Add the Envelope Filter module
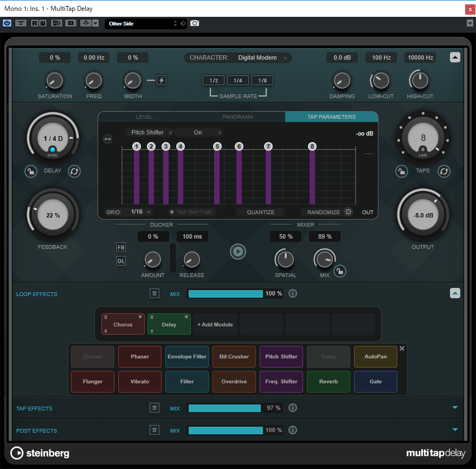The image size is (476, 469). pyautogui.click(x=187, y=357)
